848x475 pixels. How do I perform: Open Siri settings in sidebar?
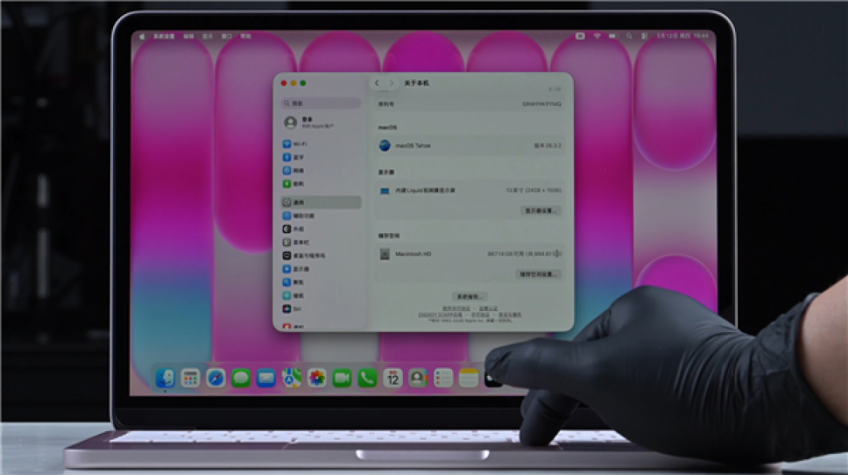320,309
